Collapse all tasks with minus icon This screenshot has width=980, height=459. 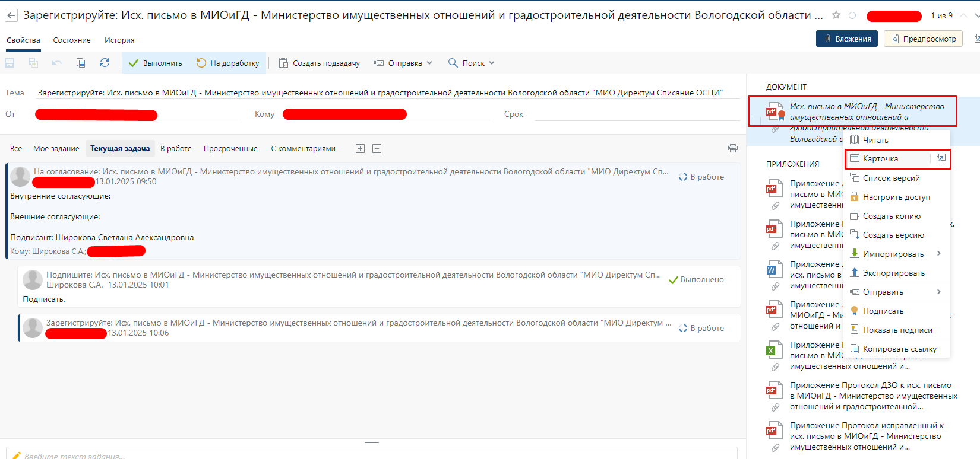pos(377,148)
